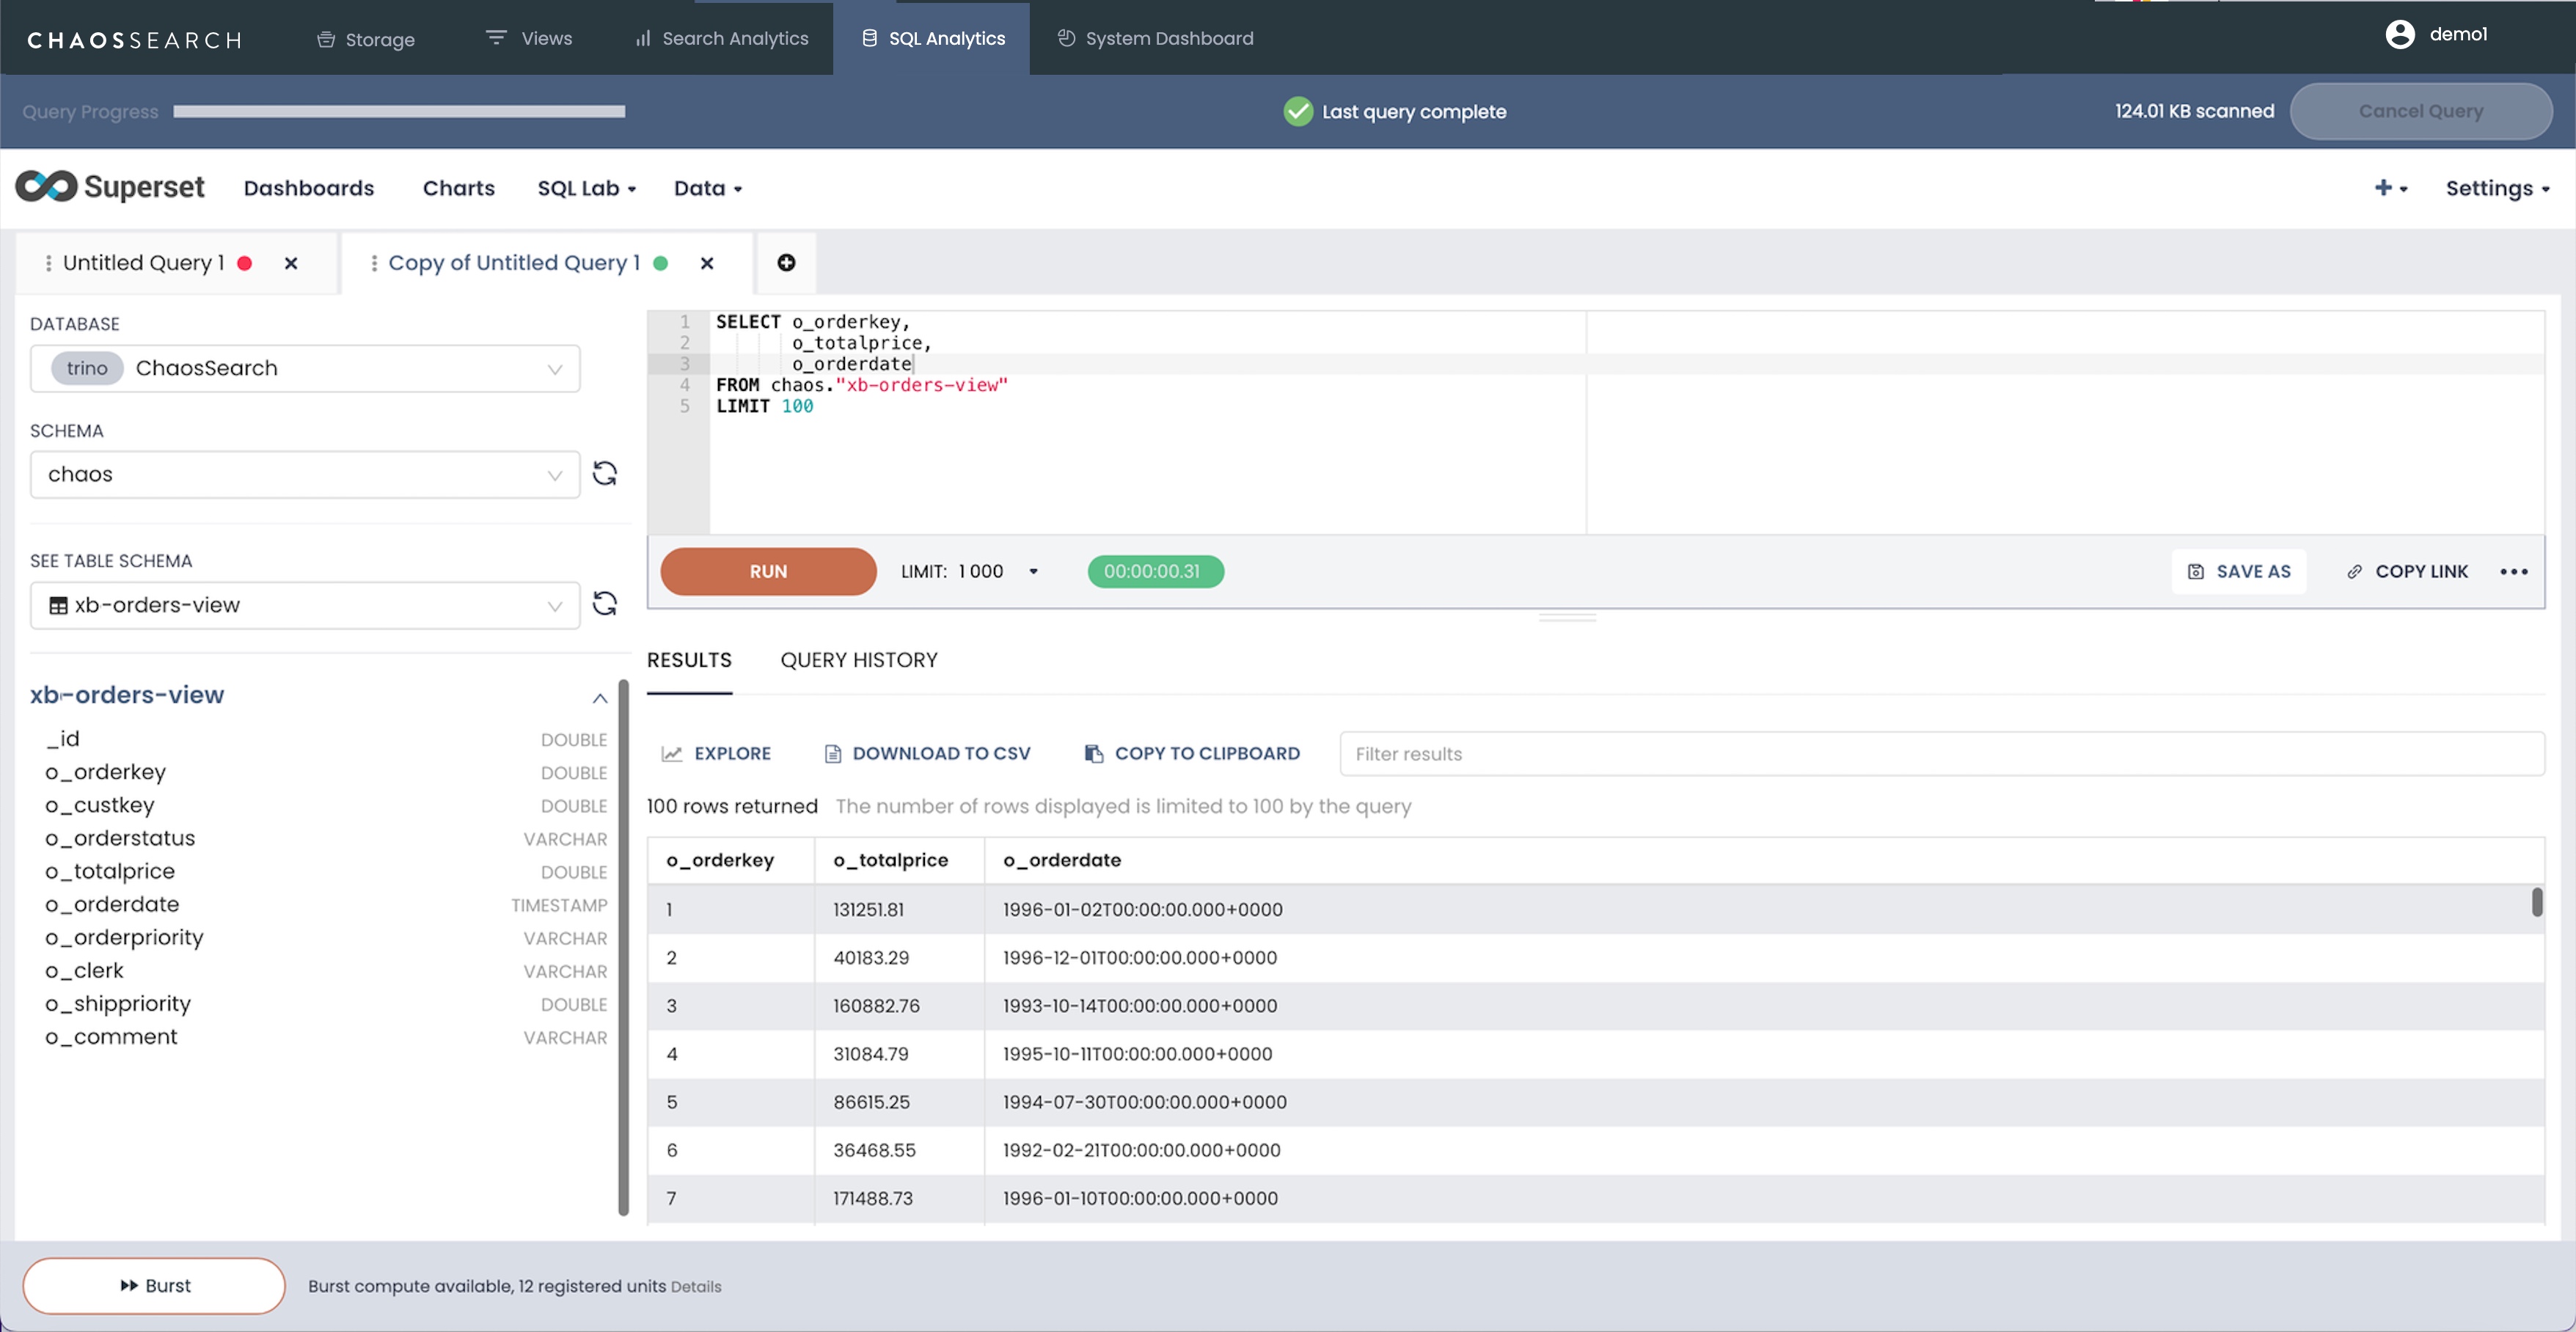Open the three-dots menu beside Copy Link

[2513, 571]
